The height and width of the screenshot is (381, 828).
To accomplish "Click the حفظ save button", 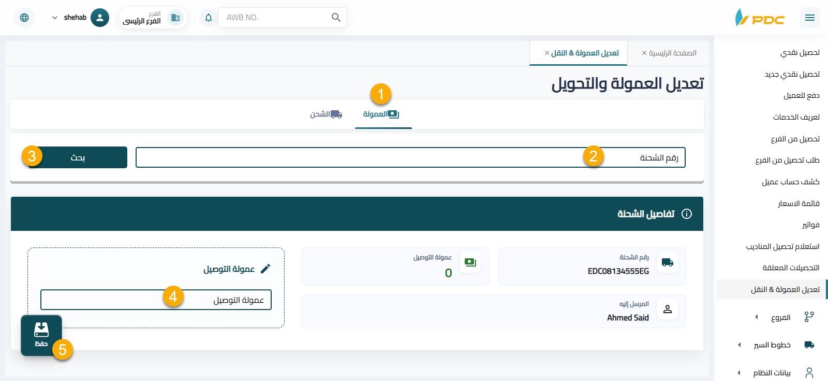I will click(41, 335).
